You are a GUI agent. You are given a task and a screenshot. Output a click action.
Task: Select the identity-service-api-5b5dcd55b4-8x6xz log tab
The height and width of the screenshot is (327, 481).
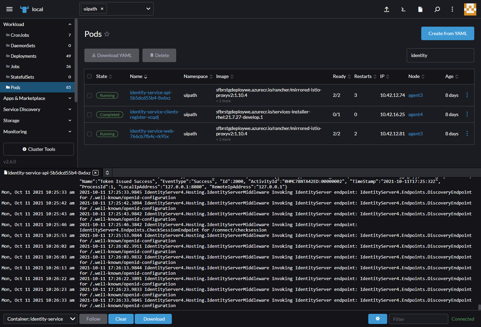[49, 173]
